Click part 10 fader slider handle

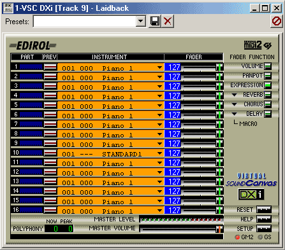pyautogui.click(x=219, y=153)
